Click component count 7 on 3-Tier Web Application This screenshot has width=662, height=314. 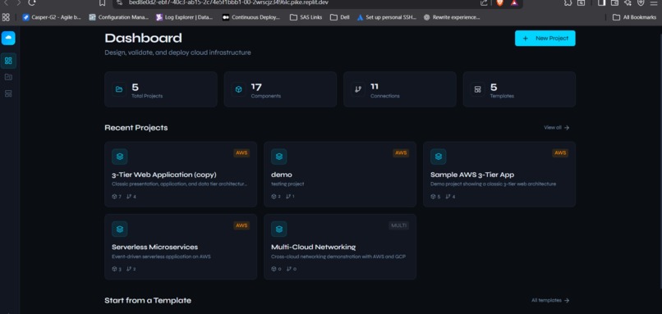[x=117, y=197]
